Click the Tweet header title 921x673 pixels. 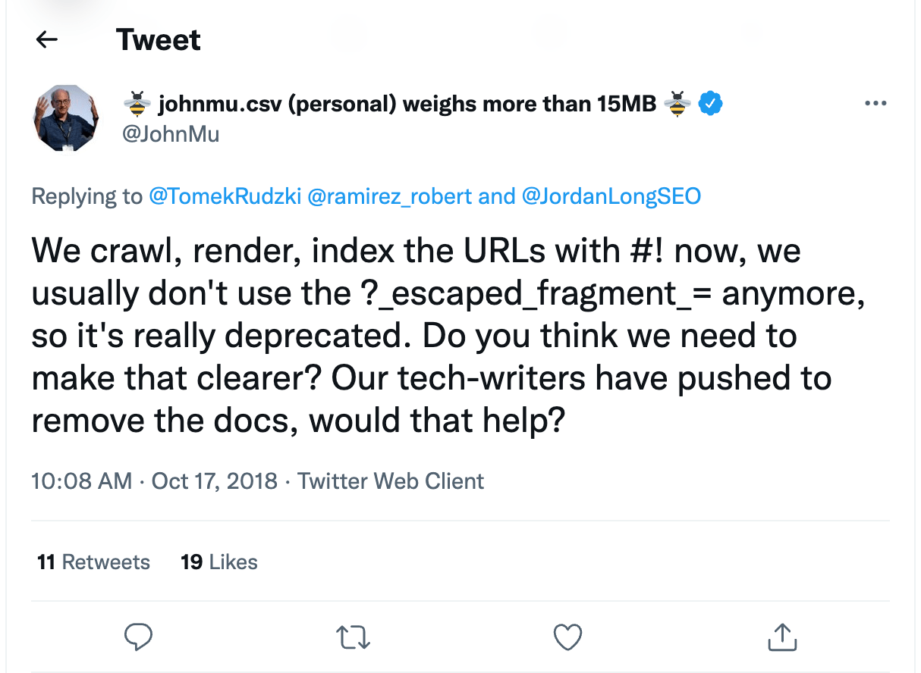tap(158, 39)
